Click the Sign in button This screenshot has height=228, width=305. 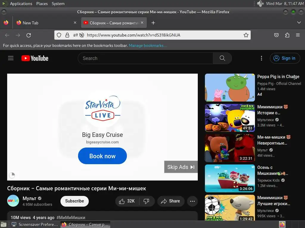pos(285,58)
